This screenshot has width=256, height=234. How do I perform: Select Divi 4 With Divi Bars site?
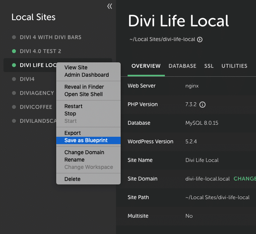pyautogui.click(x=50, y=37)
